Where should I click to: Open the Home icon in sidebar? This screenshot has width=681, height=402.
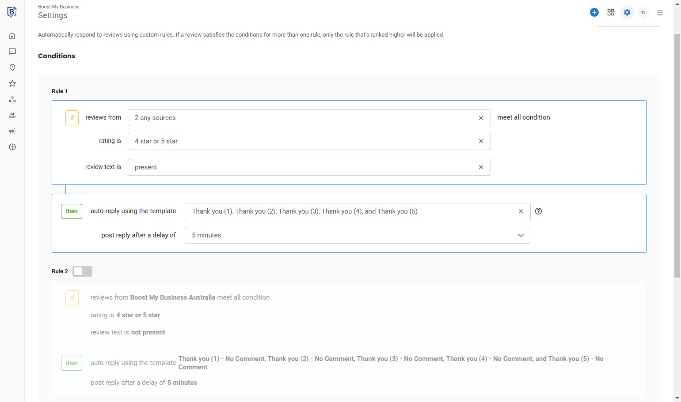(12, 36)
